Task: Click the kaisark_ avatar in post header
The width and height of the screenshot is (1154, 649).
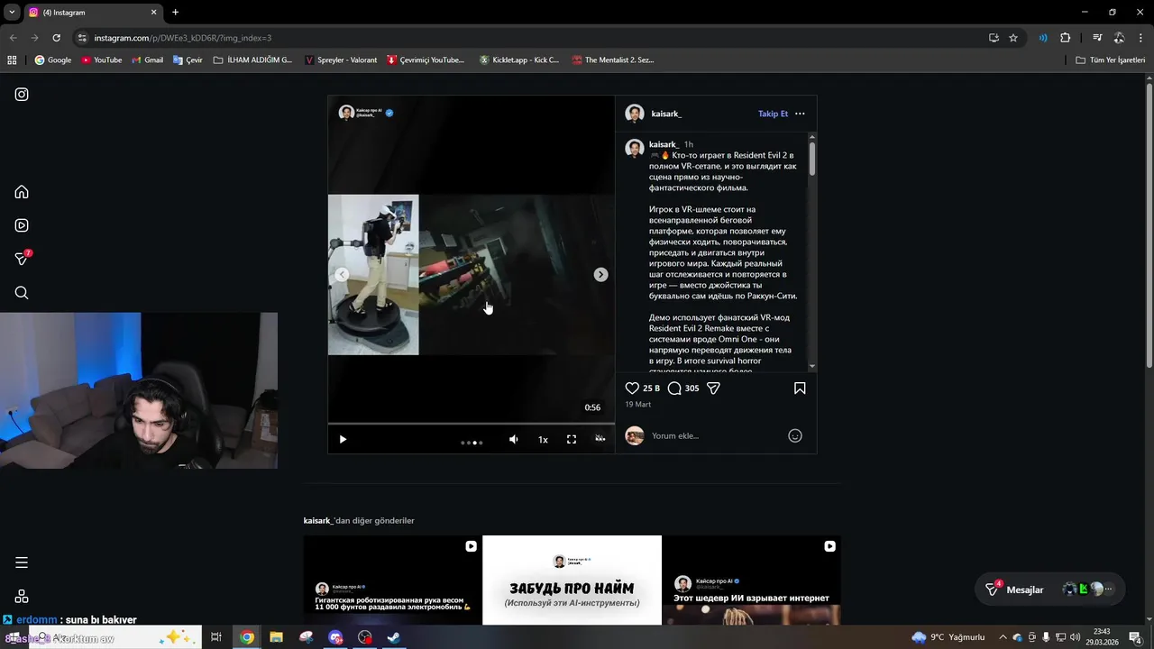Action: (x=635, y=114)
